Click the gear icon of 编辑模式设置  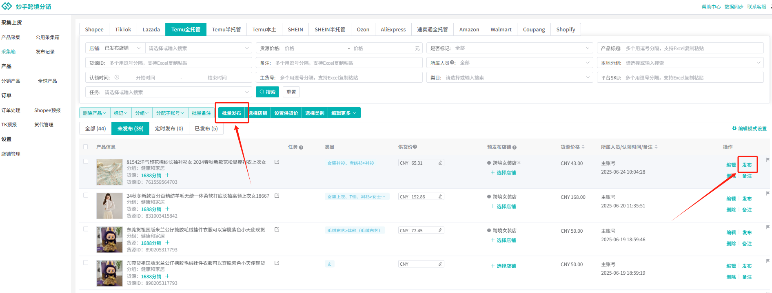pyautogui.click(x=734, y=128)
